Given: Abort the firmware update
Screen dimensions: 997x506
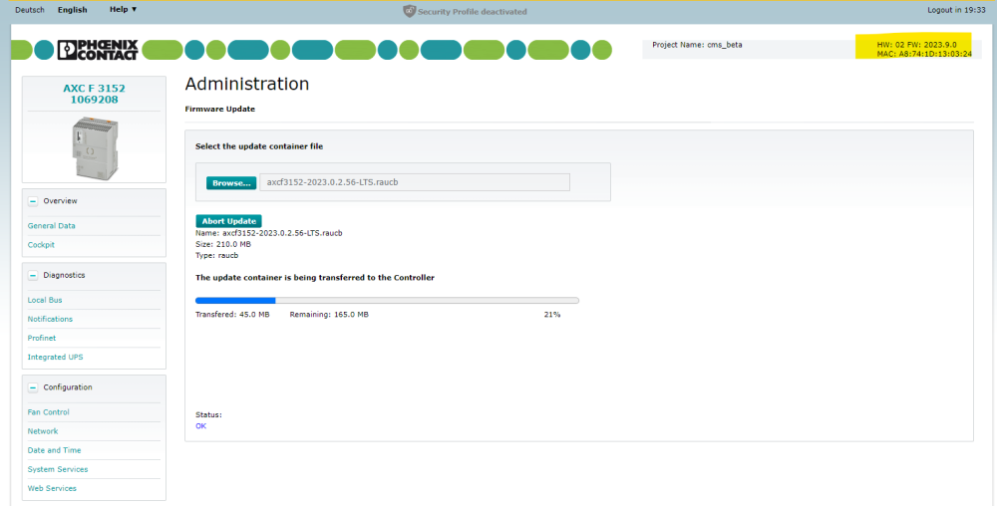Looking at the screenshot, I should 228,221.
